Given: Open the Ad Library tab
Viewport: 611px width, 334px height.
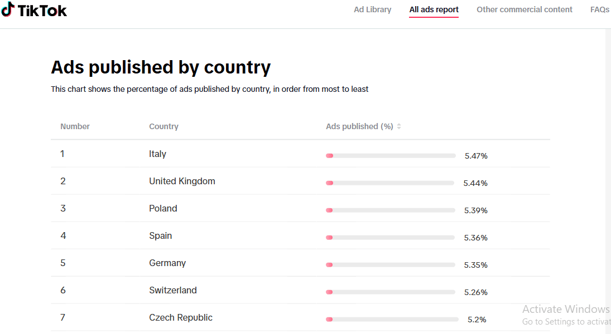Looking at the screenshot, I should pos(372,9).
